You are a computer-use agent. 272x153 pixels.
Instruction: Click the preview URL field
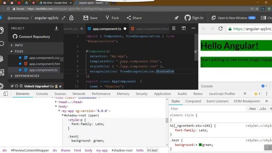point(249,29)
